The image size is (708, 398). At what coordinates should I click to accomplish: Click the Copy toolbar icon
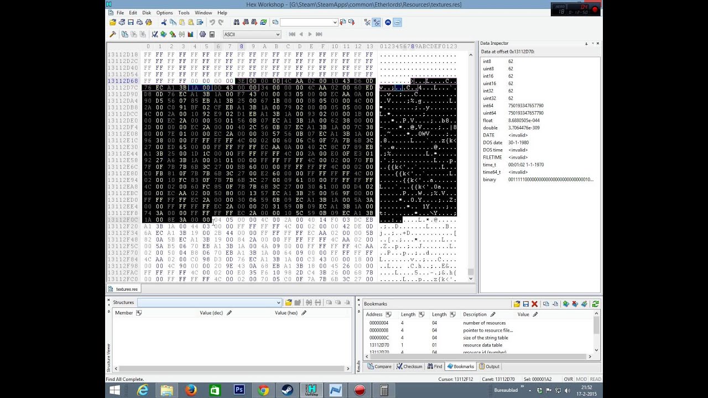click(173, 22)
